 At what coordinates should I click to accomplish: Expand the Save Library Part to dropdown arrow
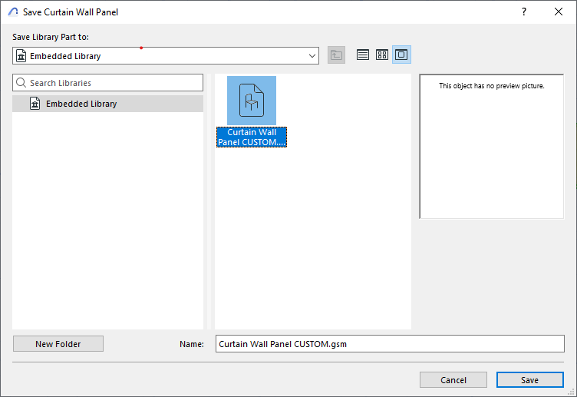(312, 56)
